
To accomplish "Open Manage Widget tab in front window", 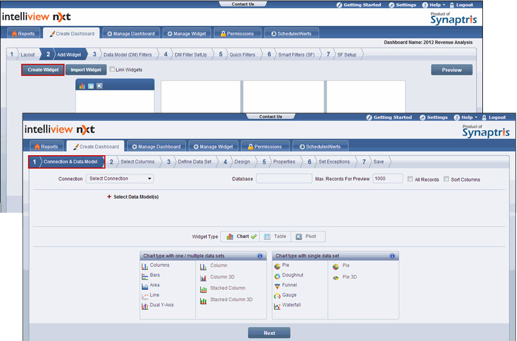I will (x=213, y=146).
